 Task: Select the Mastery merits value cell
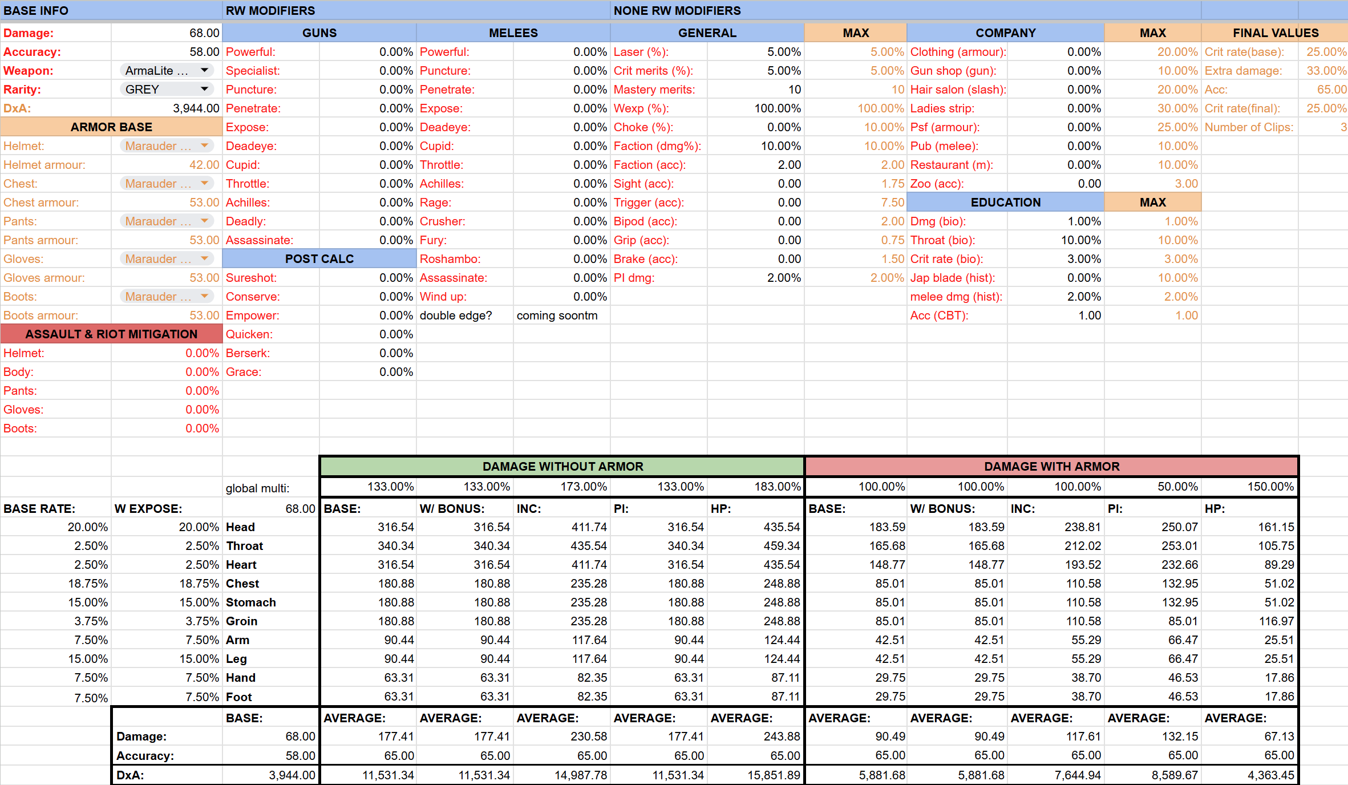pos(756,90)
